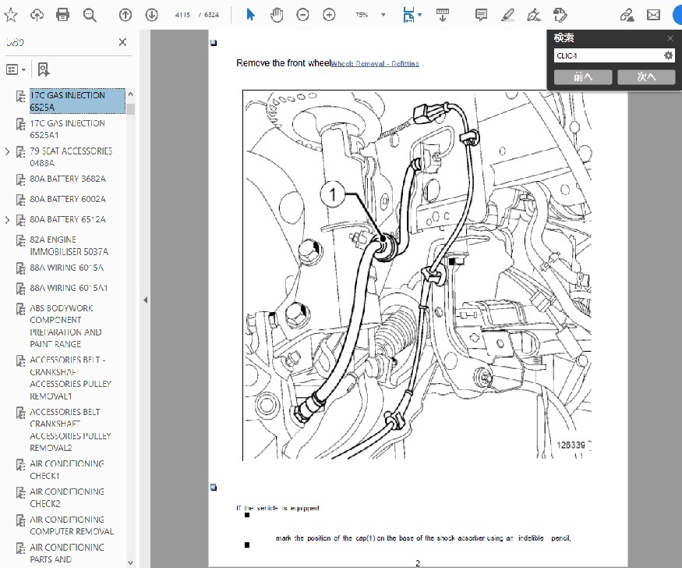
Task: Open bookmark 88A WIRING 6015A1
Action: 69,288
